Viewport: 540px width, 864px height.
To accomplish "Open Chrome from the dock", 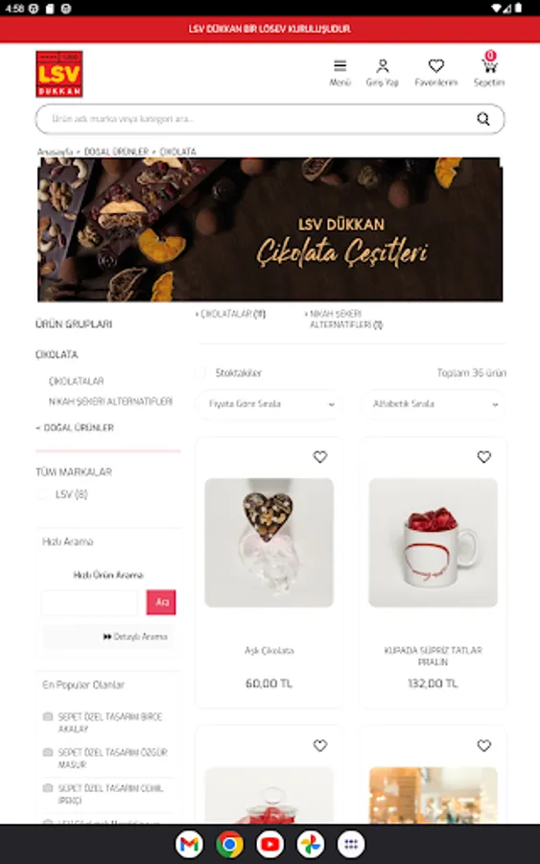I will click(x=229, y=844).
